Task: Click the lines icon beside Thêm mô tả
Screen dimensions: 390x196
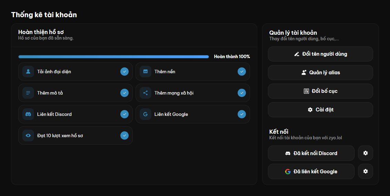Action: tap(28, 93)
